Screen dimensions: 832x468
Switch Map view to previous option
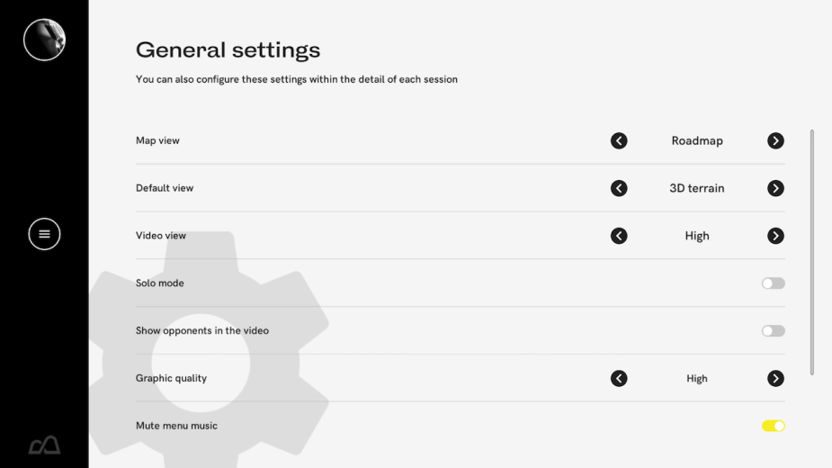(x=619, y=141)
